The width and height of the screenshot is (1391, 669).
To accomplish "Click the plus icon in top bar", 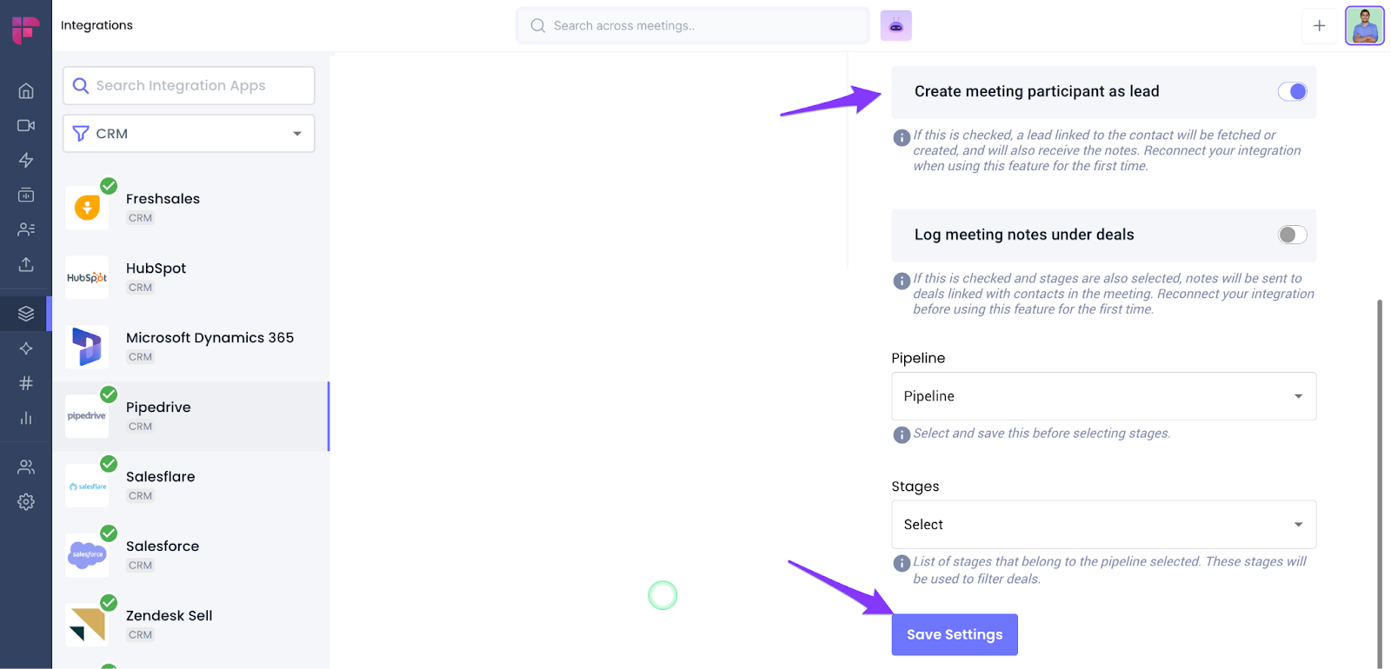I will tap(1319, 26).
